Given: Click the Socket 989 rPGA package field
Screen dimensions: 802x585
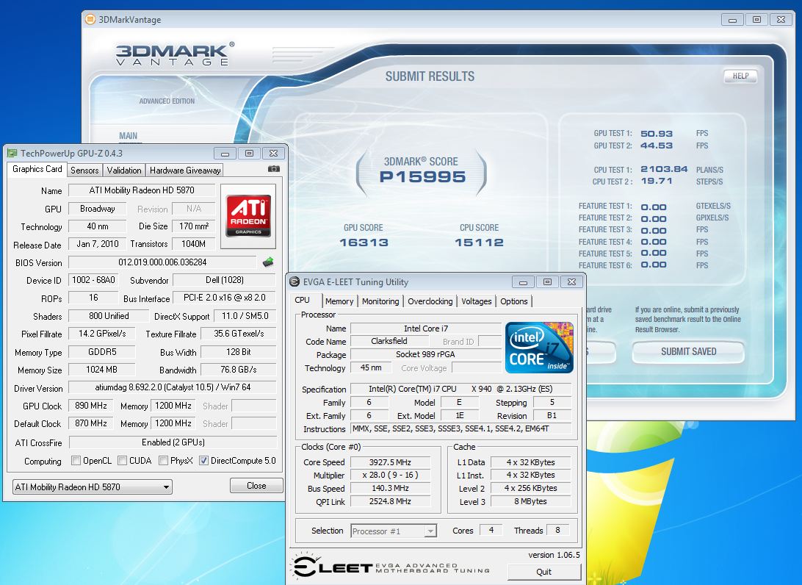Looking at the screenshot, I should [x=425, y=354].
